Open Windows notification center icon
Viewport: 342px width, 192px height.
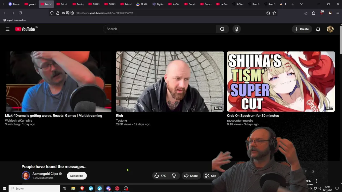tap(337, 189)
